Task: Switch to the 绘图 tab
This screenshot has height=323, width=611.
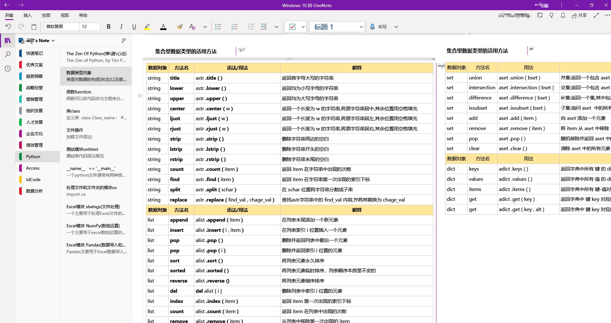Action: click(46, 15)
